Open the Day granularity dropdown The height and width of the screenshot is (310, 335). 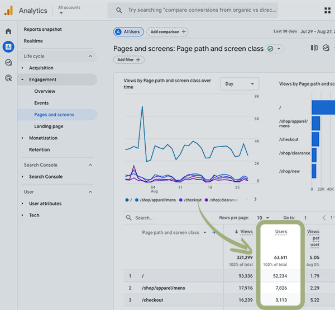click(240, 84)
